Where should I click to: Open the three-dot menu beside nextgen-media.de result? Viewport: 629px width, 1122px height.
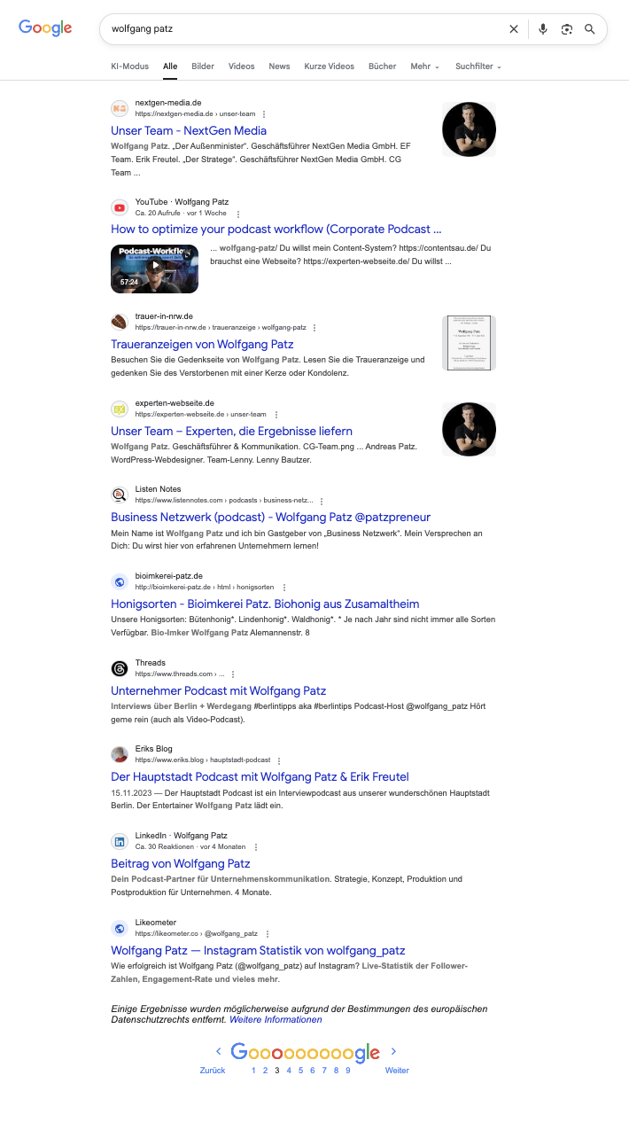pos(264,114)
